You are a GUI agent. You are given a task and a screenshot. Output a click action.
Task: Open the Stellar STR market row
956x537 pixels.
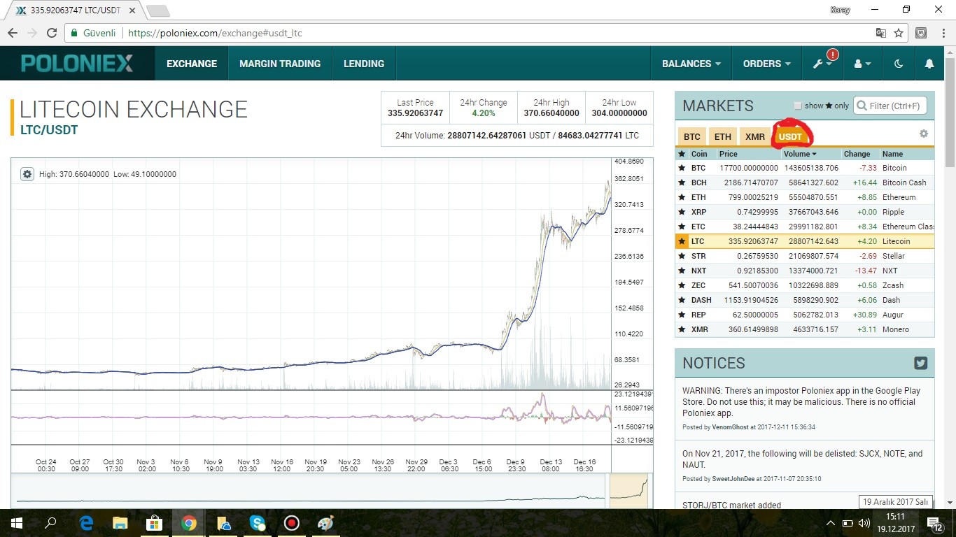pos(805,256)
